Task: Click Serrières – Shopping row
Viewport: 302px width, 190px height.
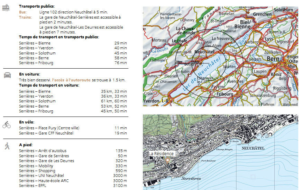Action: click(73, 171)
